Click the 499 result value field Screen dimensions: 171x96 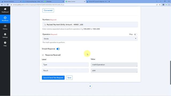(x=114, y=71)
